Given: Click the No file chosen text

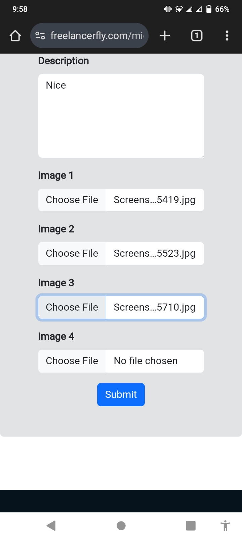Looking at the screenshot, I should (146, 361).
